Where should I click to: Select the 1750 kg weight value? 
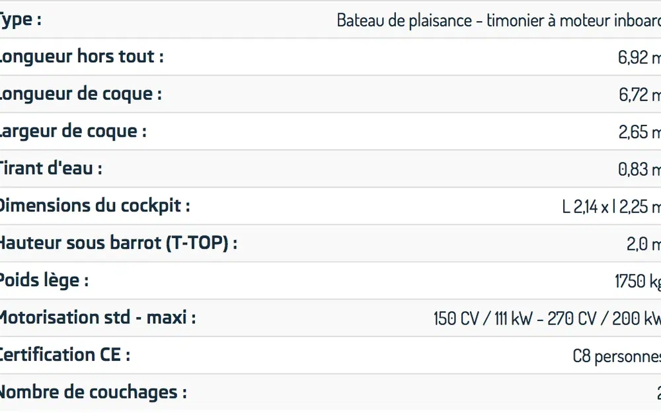[x=637, y=282]
